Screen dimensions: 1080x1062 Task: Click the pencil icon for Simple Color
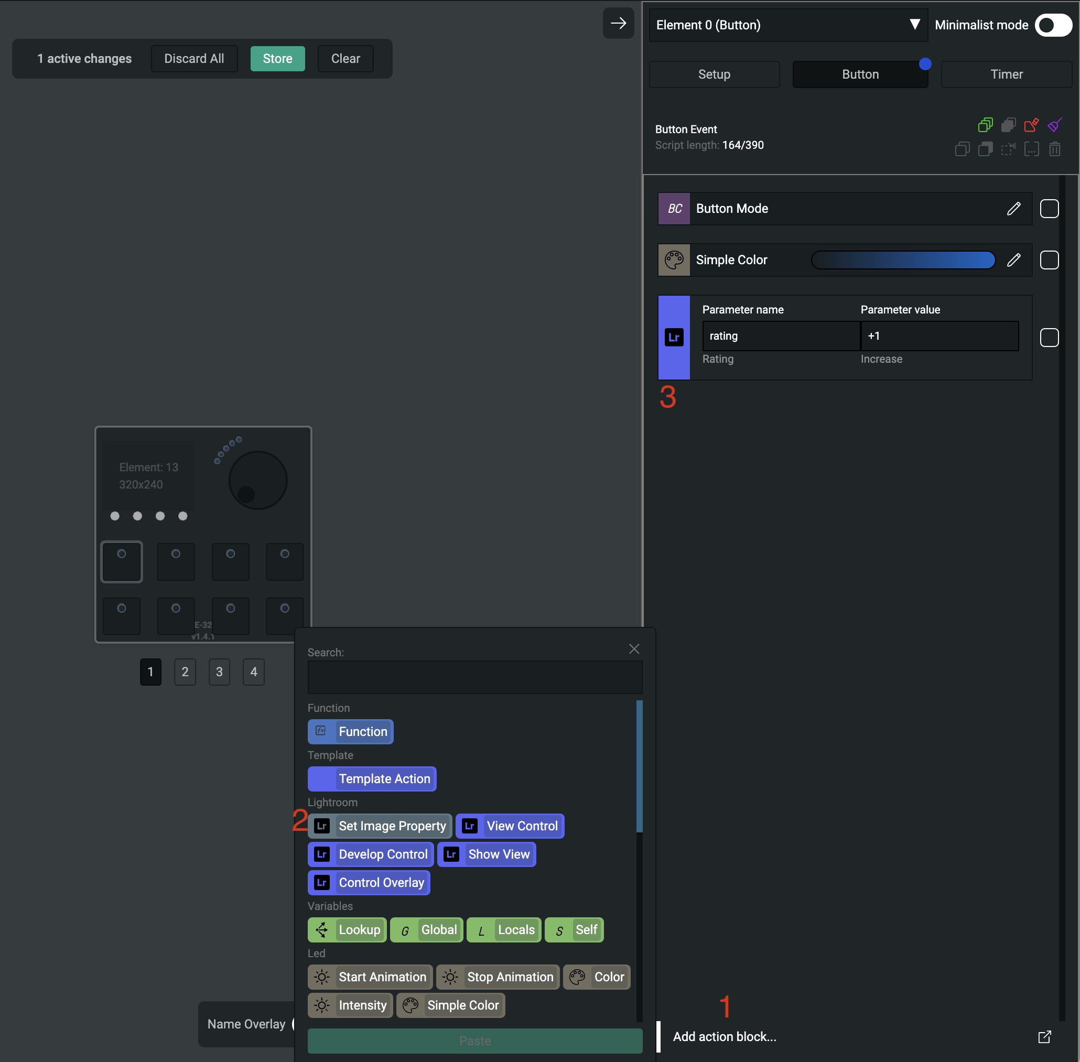1013,260
